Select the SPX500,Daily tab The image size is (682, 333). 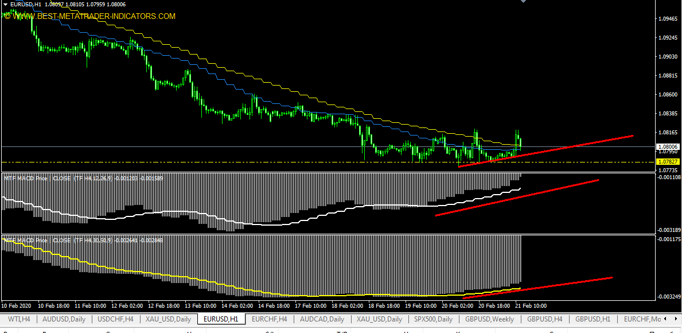click(x=433, y=319)
